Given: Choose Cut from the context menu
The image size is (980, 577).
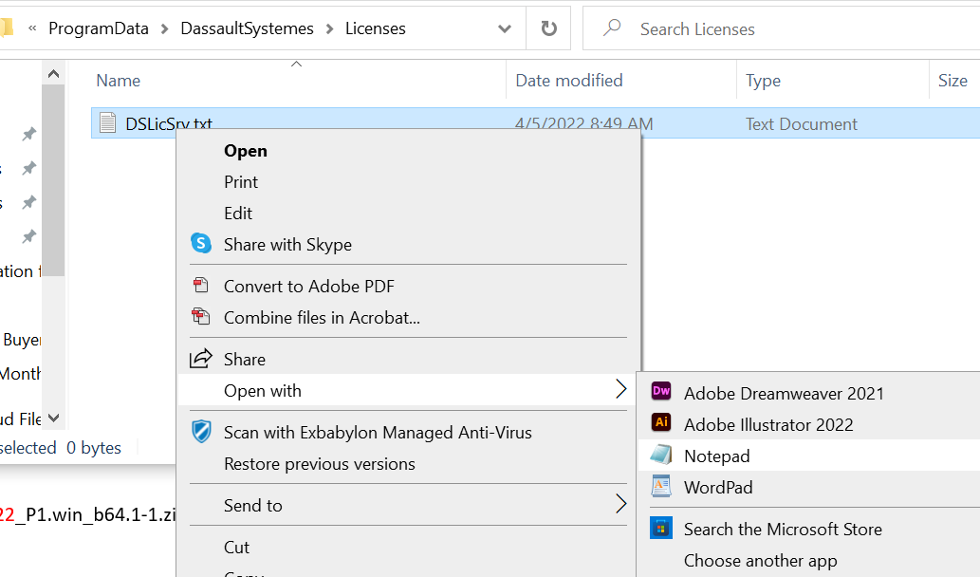Looking at the screenshot, I should click(x=236, y=547).
